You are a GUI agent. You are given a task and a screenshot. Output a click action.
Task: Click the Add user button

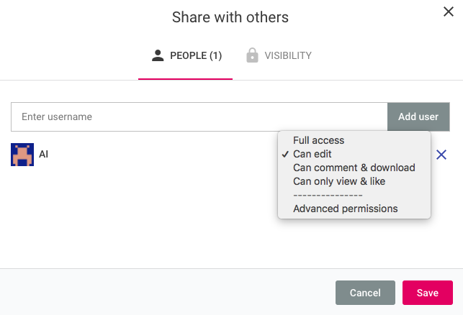(x=418, y=117)
